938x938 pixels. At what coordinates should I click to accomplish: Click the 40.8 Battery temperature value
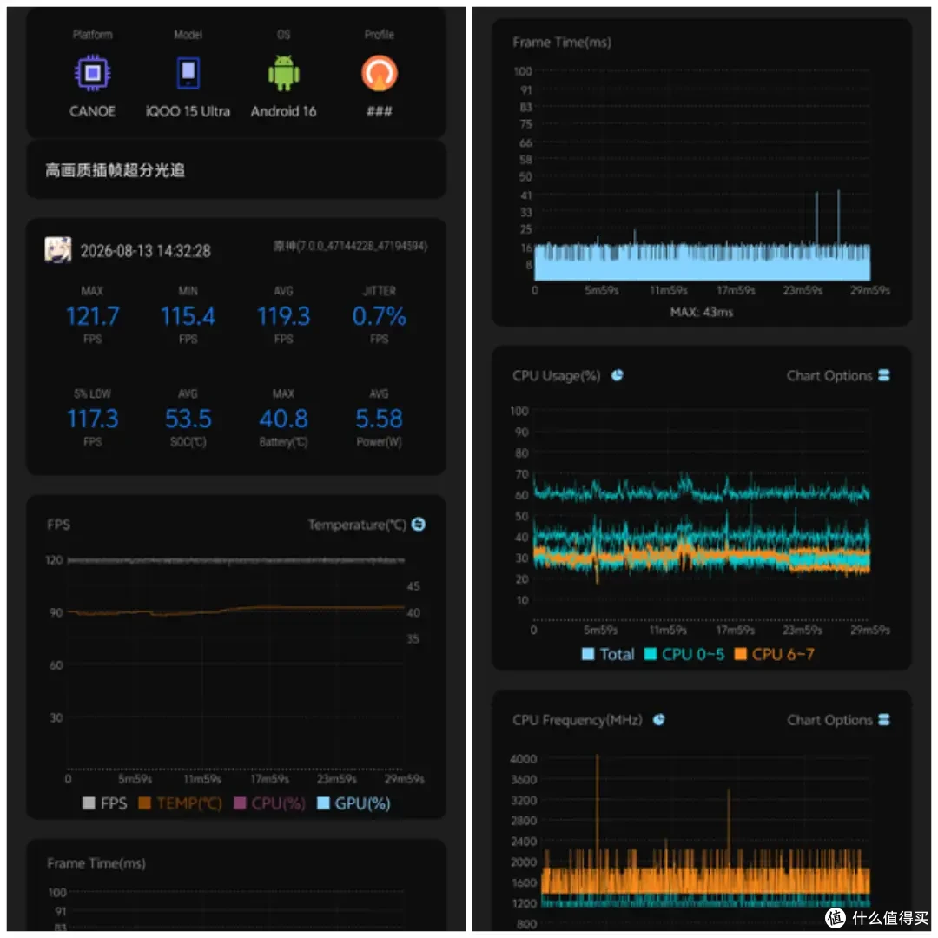(283, 419)
